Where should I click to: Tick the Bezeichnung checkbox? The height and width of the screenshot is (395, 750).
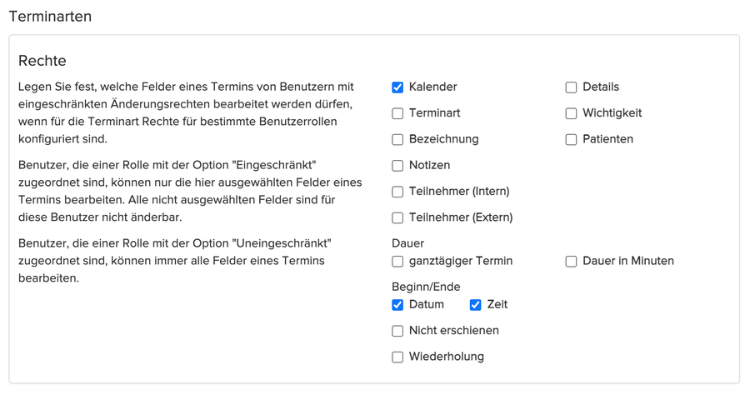397,139
